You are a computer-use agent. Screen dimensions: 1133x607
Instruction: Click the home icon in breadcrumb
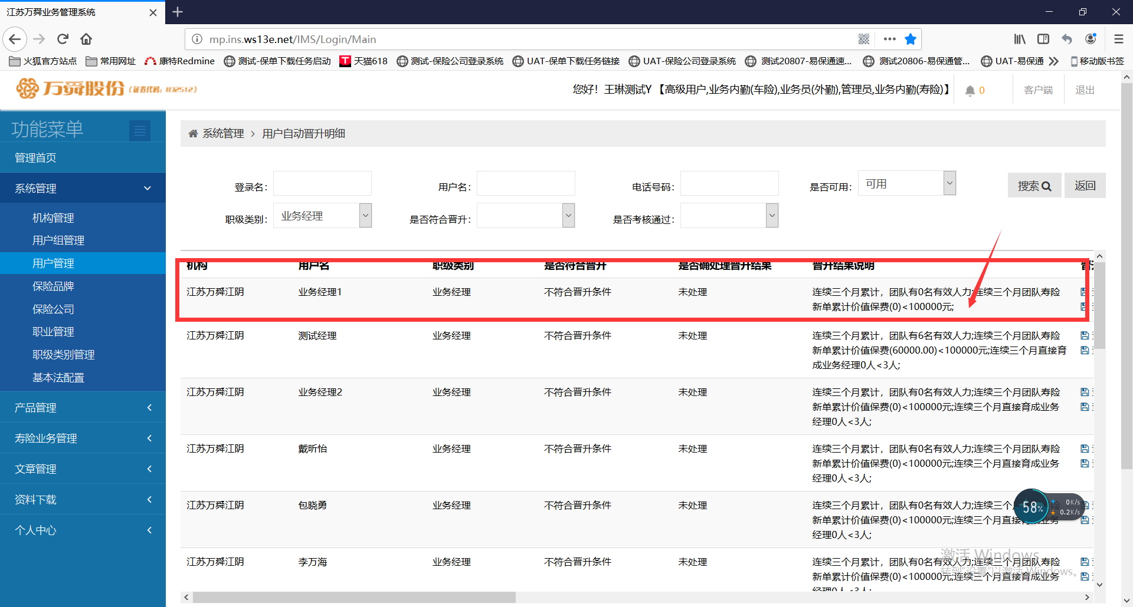pos(193,134)
